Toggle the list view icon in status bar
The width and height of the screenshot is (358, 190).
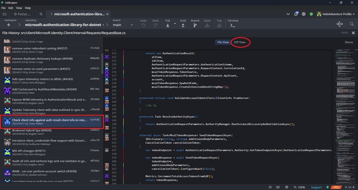click(x=270, y=187)
